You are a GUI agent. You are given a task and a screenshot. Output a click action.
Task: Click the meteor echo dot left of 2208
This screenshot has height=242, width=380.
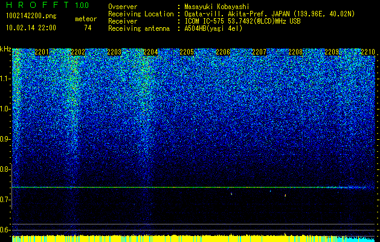(285, 195)
